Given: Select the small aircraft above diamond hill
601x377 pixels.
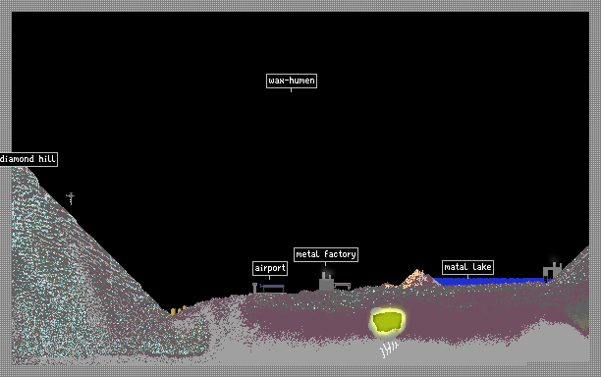Looking at the screenshot, I should (x=71, y=198).
